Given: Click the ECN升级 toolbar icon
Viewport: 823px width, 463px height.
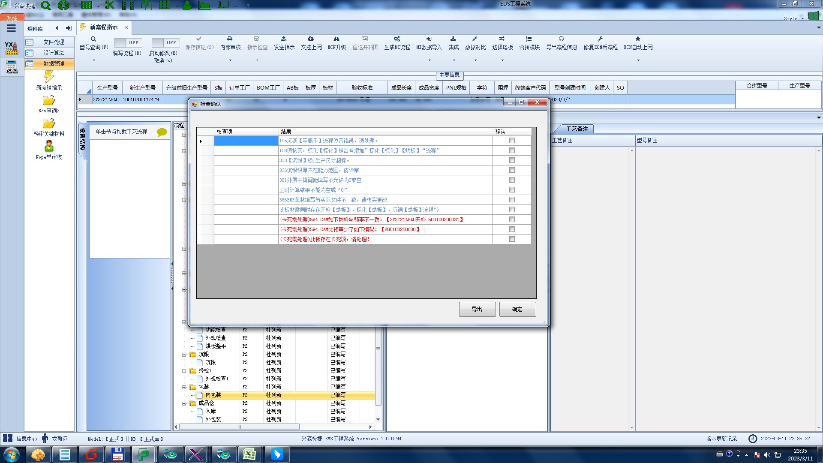Looking at the screenshot, I should [x=336, y=39].
